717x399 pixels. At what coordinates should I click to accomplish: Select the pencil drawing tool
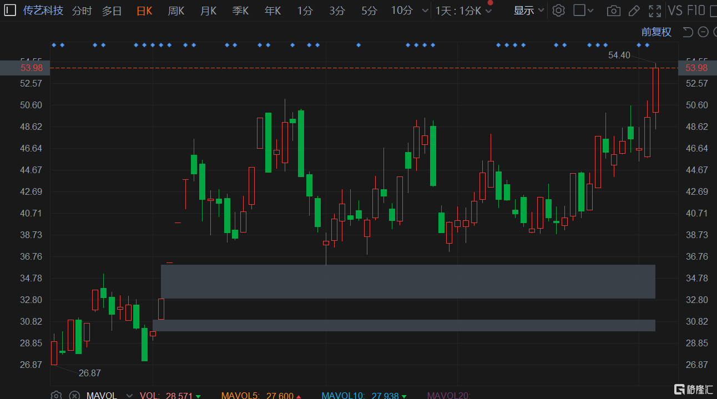[x=634, y=11]
